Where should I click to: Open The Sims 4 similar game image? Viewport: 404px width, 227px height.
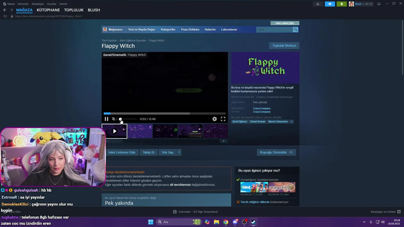pyautogui.click(x=254, y=187)
